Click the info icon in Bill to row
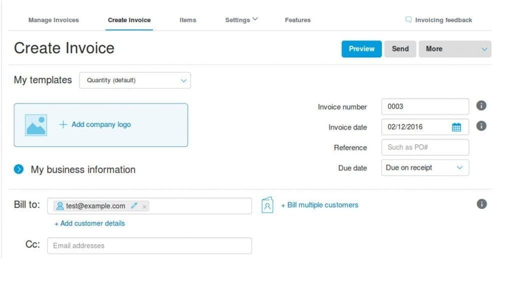The height and width of the screenshot is (291, 512). [x=481, y=204]
